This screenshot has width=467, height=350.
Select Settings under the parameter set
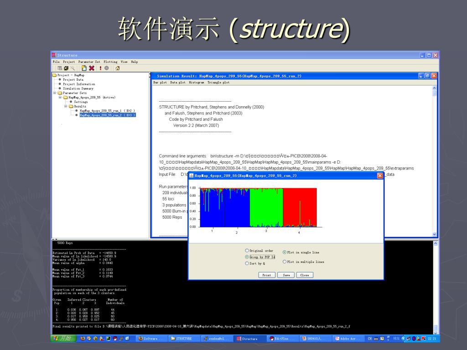(x=81, y=102)
